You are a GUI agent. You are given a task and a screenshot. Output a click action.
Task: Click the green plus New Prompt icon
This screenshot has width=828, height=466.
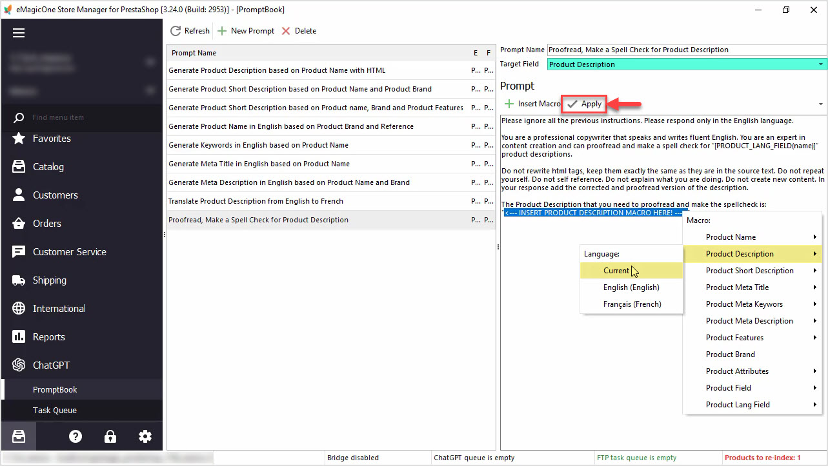tap(222, 31)
